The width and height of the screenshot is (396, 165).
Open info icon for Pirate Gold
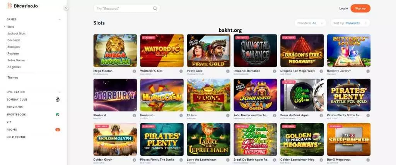coord(228,71)
